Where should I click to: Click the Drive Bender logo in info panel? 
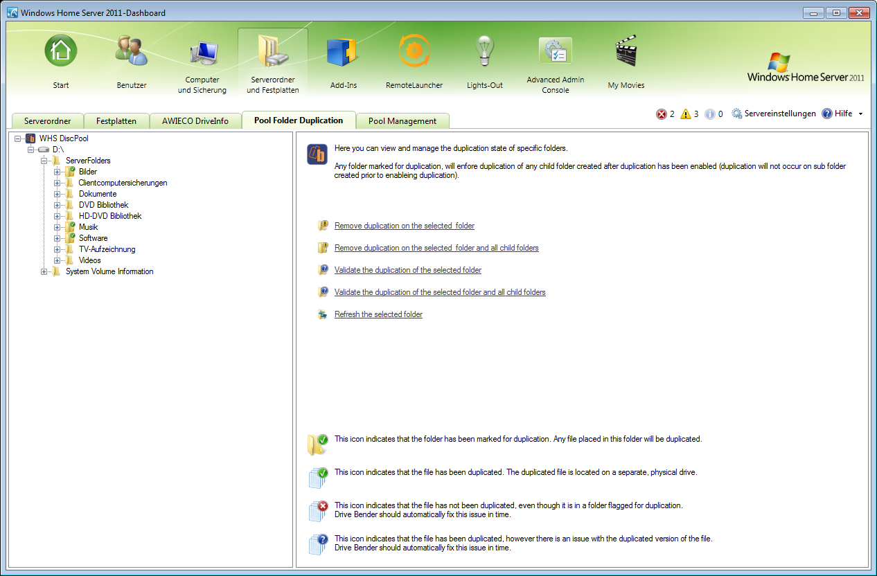point(317,154)
